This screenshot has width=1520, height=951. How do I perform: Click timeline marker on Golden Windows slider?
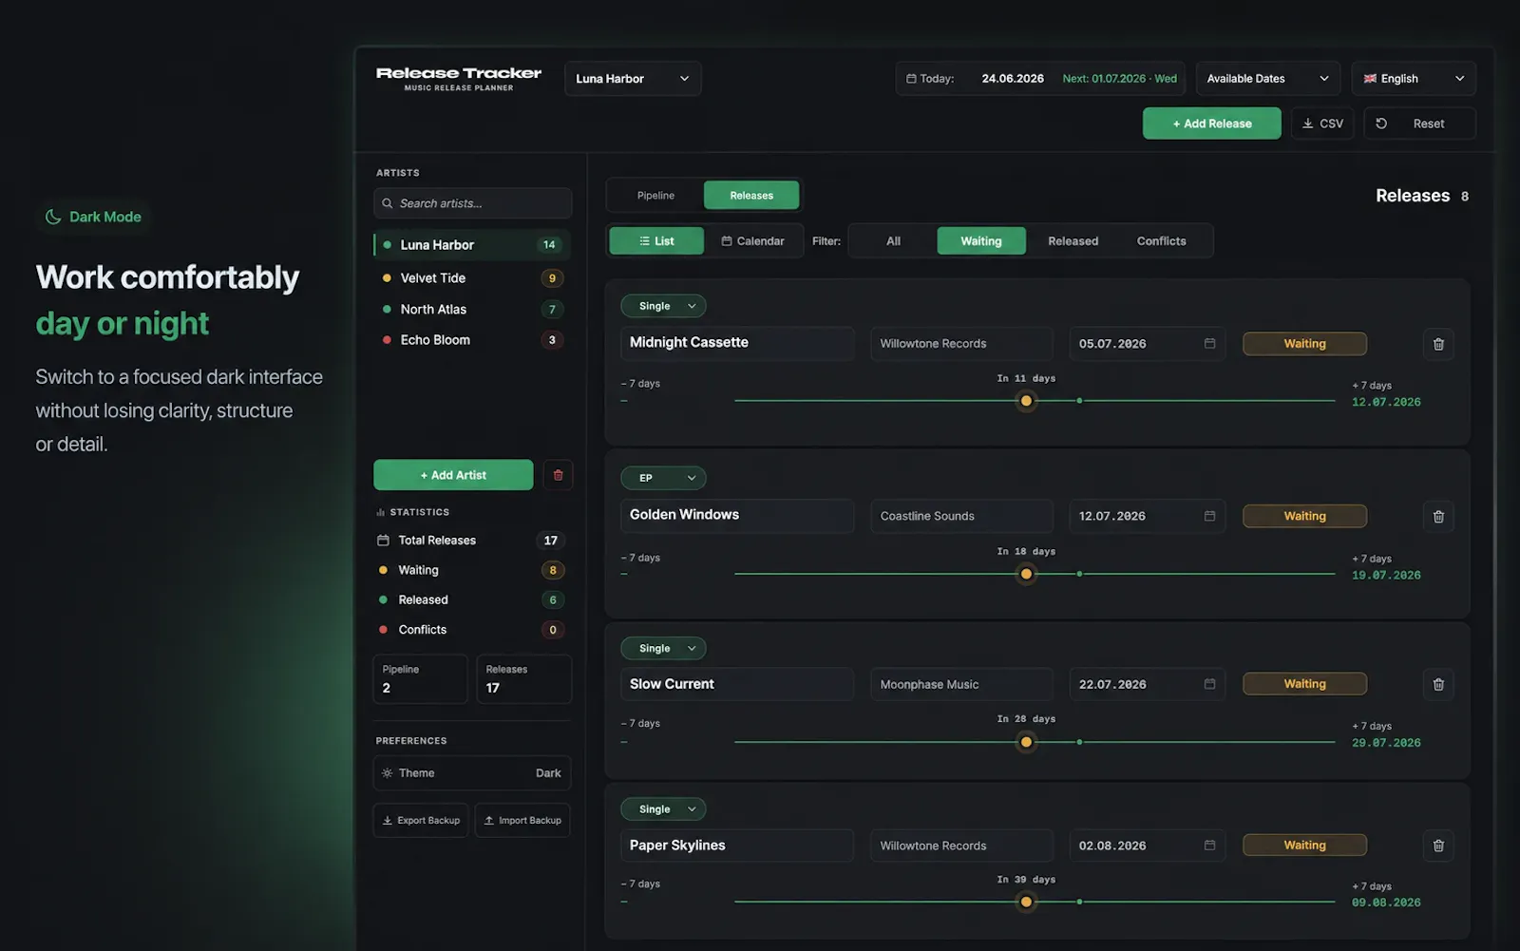(1026, 574)
